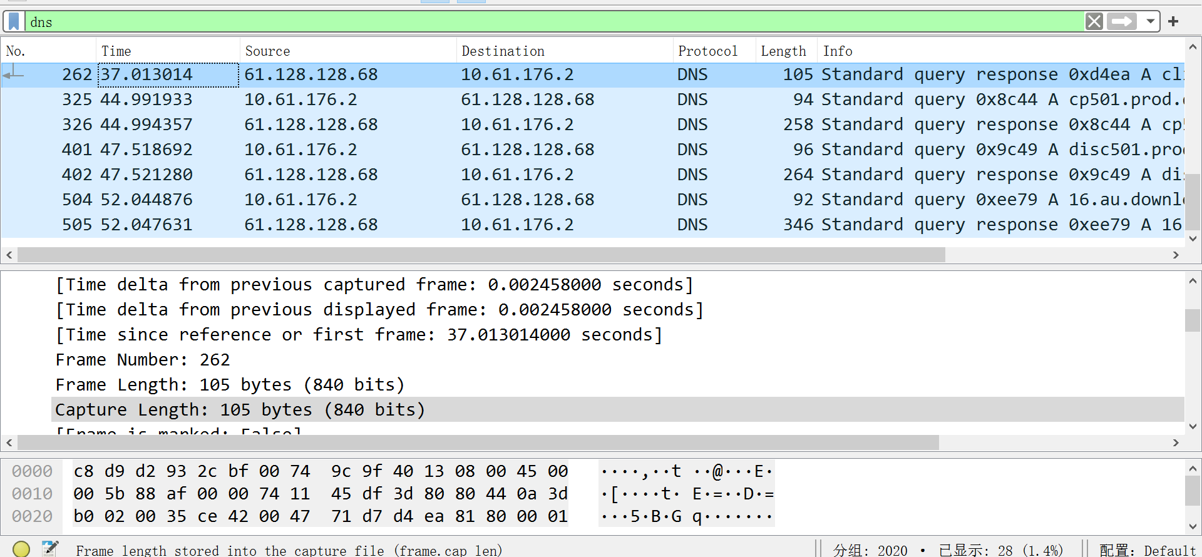Select packet 262 at time 37.013014
The height and width of the screenshot is (557, 1202).
pyautogui.click(x=592, y=74)
